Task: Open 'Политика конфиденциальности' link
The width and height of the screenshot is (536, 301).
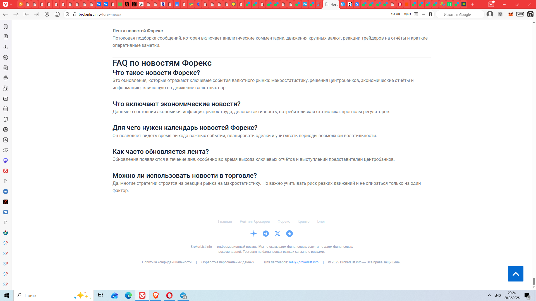Action: pos(167,262)
